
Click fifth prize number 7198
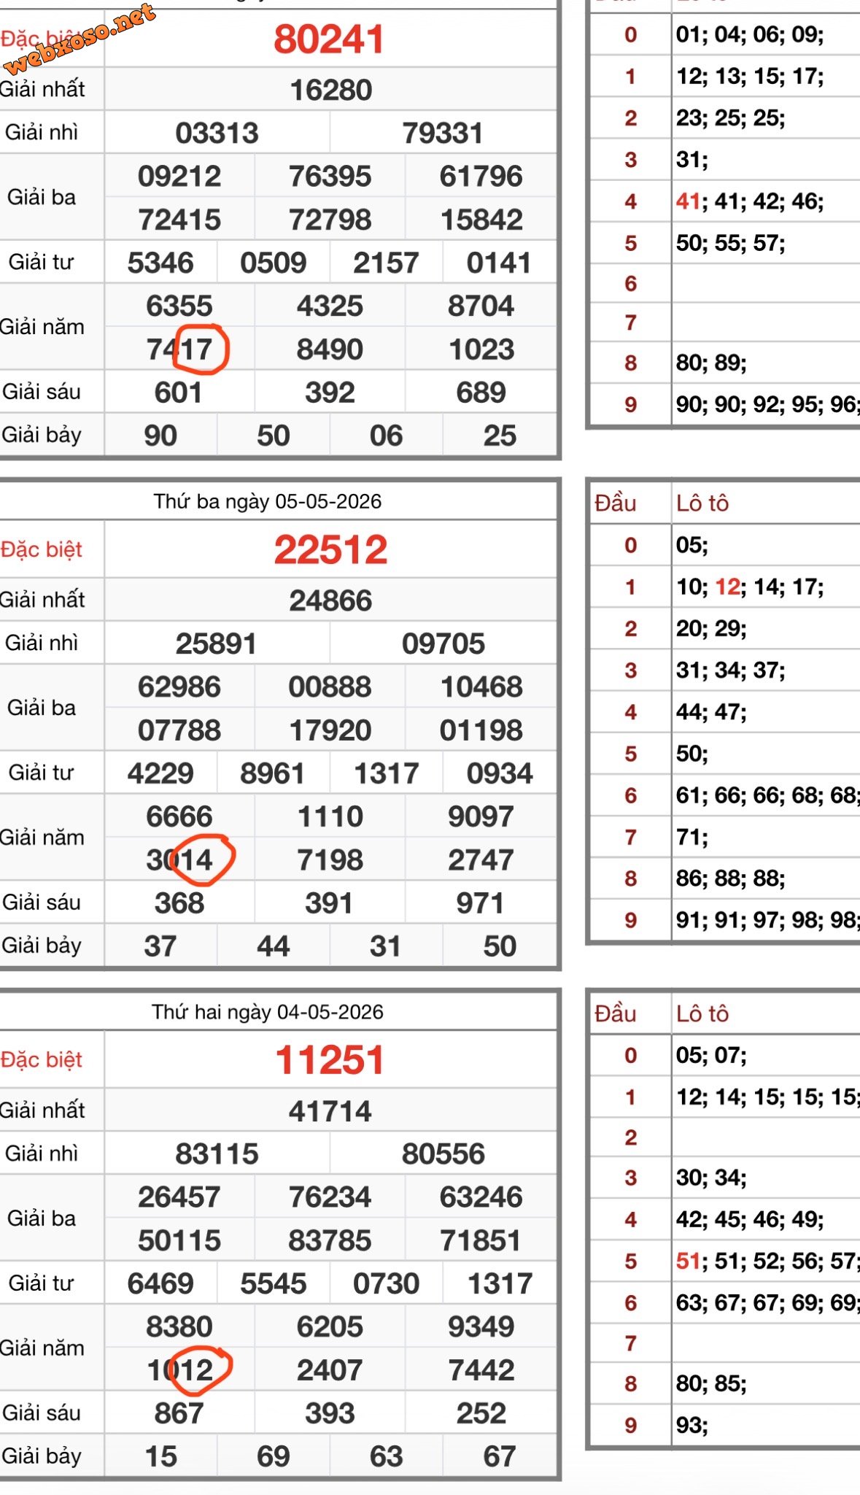pos(330,860)
